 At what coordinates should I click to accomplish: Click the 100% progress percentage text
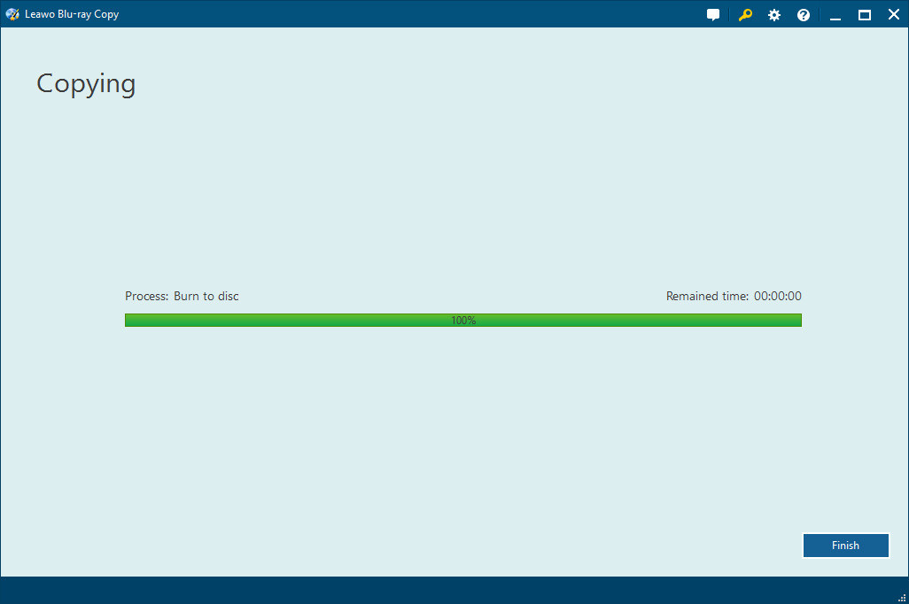pyautogui.click(x=463, y=321)
